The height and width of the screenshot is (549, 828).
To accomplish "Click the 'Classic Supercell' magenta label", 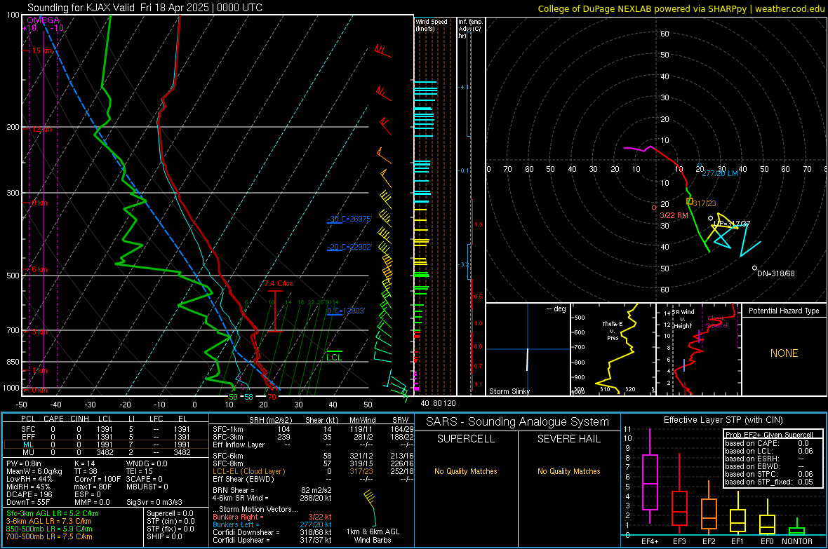I will (717, 322).
